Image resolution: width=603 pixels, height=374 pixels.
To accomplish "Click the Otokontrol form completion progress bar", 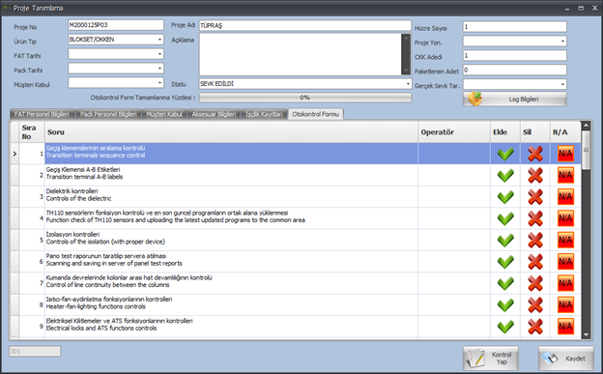I will [305, 98].
